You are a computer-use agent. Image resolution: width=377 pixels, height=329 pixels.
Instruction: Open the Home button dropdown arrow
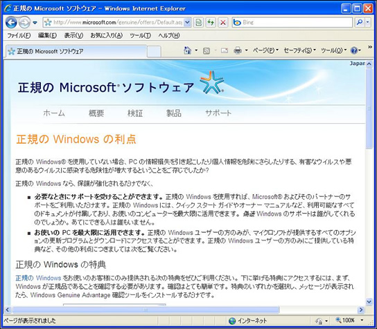196,50
